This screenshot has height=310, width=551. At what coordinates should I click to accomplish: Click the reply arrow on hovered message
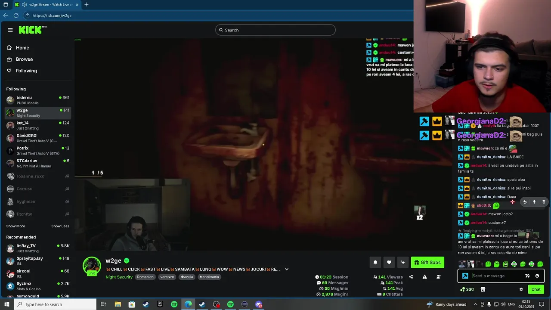(525, 202)
